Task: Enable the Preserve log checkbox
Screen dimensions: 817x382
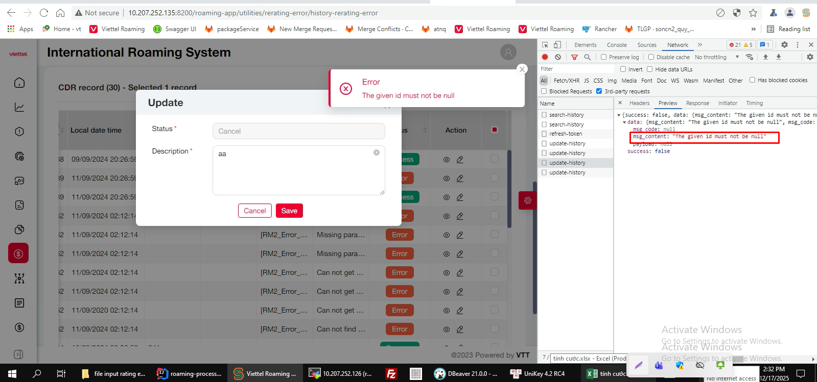Action: [x=604, y=57]
